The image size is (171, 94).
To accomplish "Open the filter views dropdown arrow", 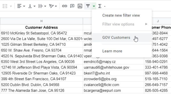I will click(94, 6).
